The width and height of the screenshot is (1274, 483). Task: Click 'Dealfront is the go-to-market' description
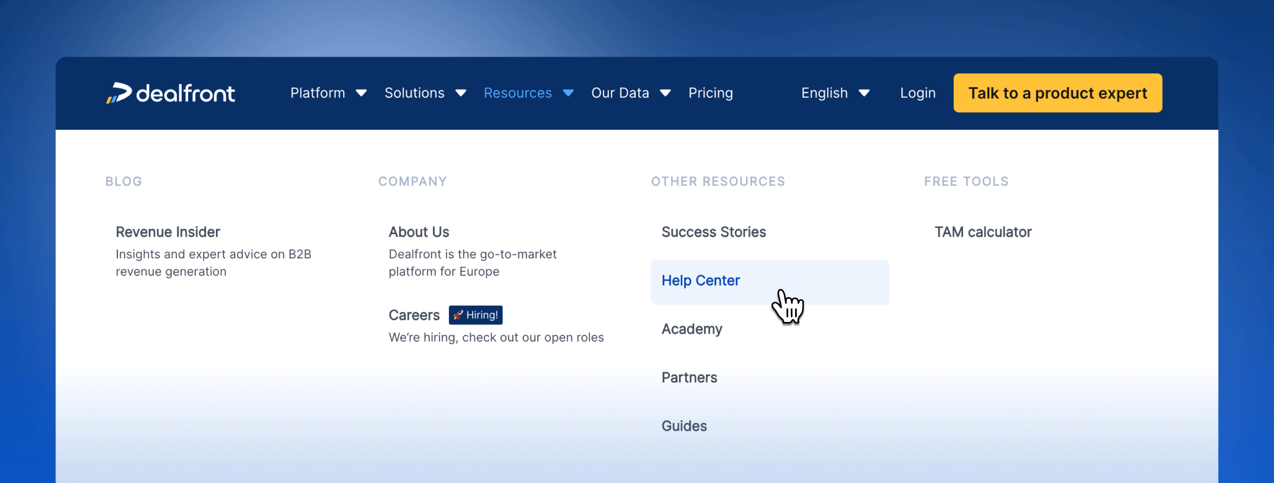click(x=472, y=254)
